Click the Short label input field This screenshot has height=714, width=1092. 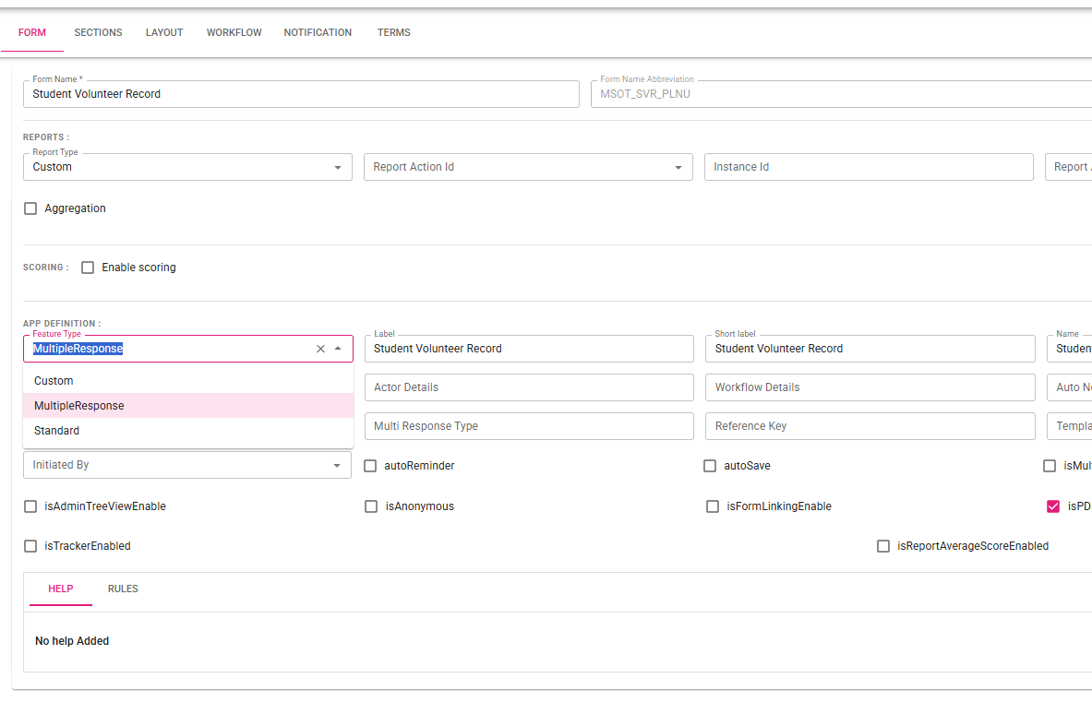coord(870,349)
